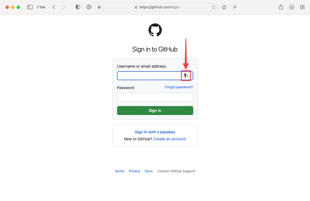Open the Privacy Report shield icon
The height and width of the screenshot is (201, 310).
(78, 7)
